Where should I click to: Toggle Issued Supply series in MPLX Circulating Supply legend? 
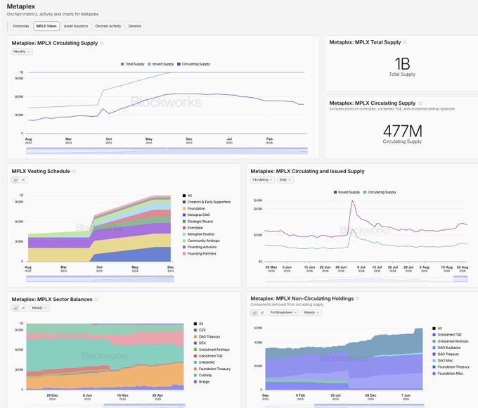tap(161, 64)
